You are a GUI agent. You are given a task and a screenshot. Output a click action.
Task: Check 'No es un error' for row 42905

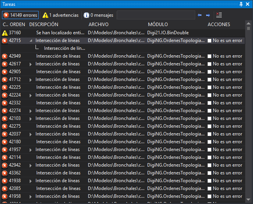[x=209, y=72]
